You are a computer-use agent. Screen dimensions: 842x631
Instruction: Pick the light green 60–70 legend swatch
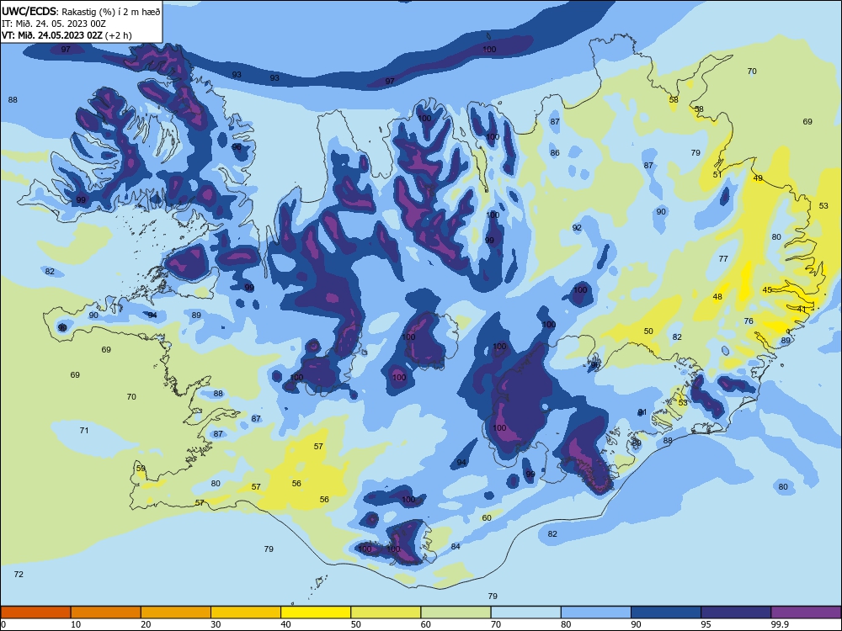pos(456,612)
